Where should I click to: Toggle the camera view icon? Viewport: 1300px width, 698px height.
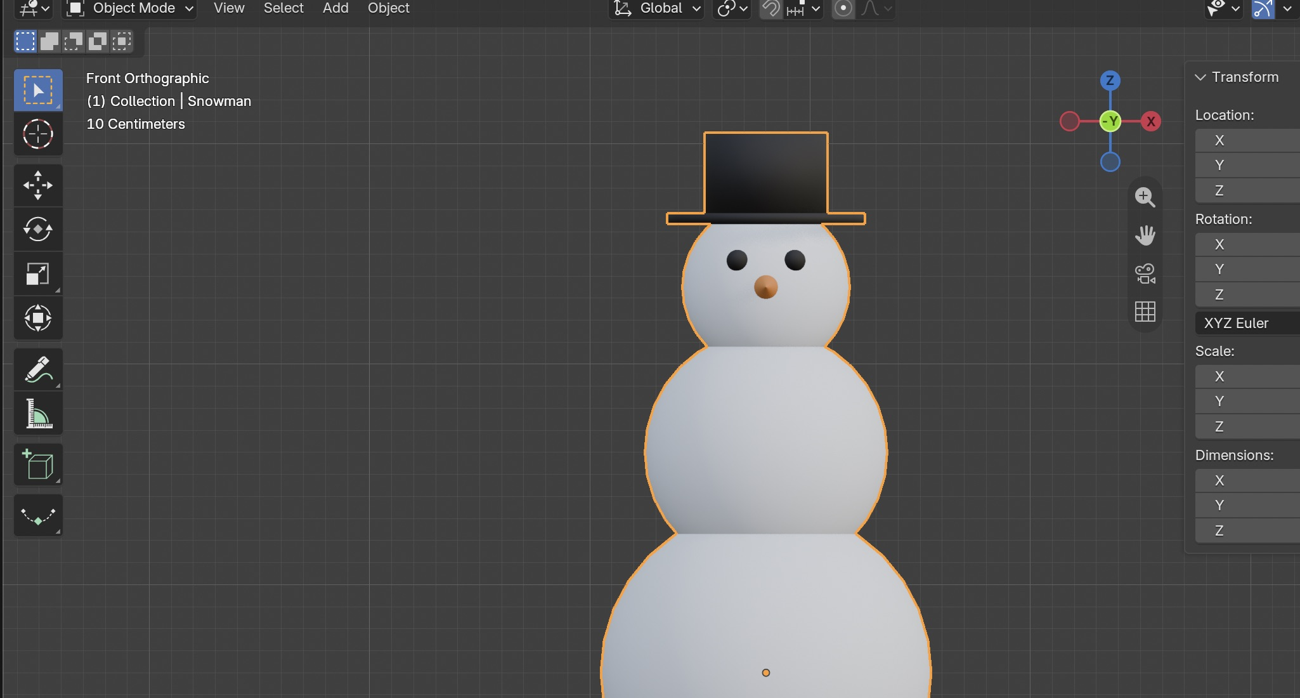(1145, 273)
